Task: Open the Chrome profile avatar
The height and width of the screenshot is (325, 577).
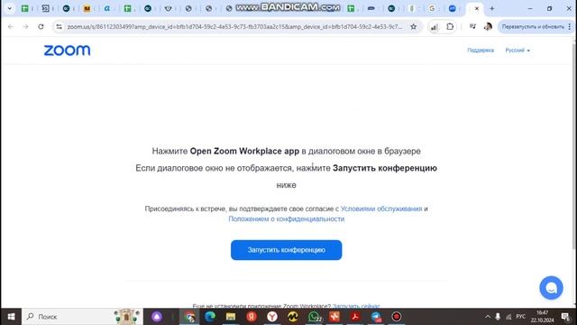Action: [488, 26]
